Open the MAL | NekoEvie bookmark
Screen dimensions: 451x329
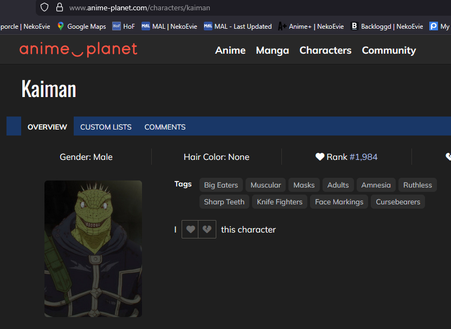point(169,27)
